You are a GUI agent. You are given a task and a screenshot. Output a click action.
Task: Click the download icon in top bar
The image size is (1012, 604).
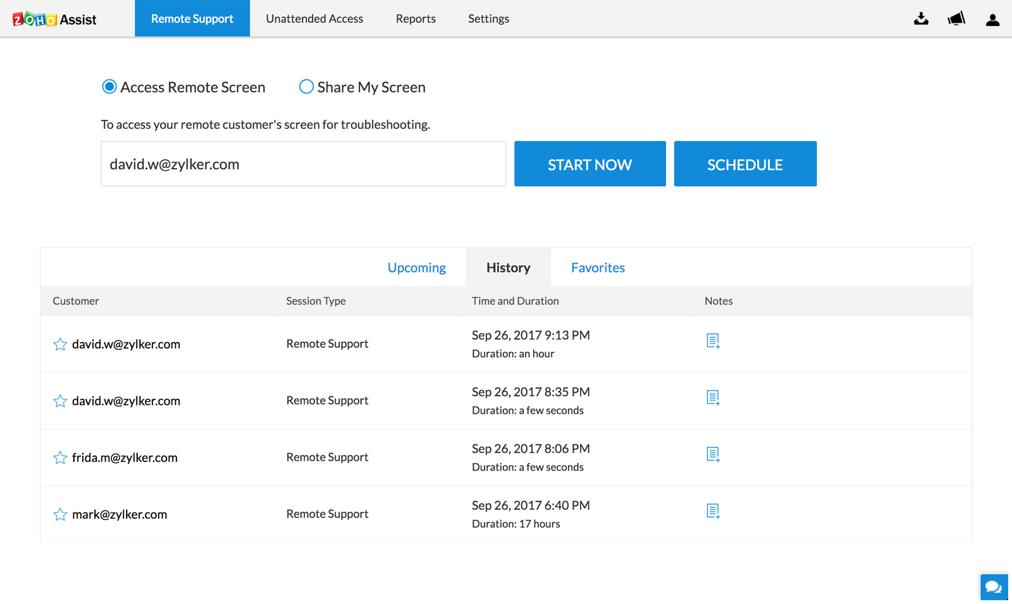921,19
